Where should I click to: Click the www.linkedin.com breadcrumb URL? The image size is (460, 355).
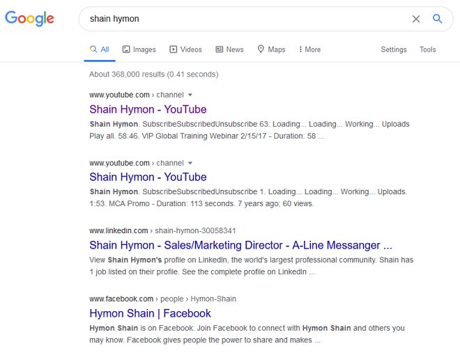(x=162, y=231)
